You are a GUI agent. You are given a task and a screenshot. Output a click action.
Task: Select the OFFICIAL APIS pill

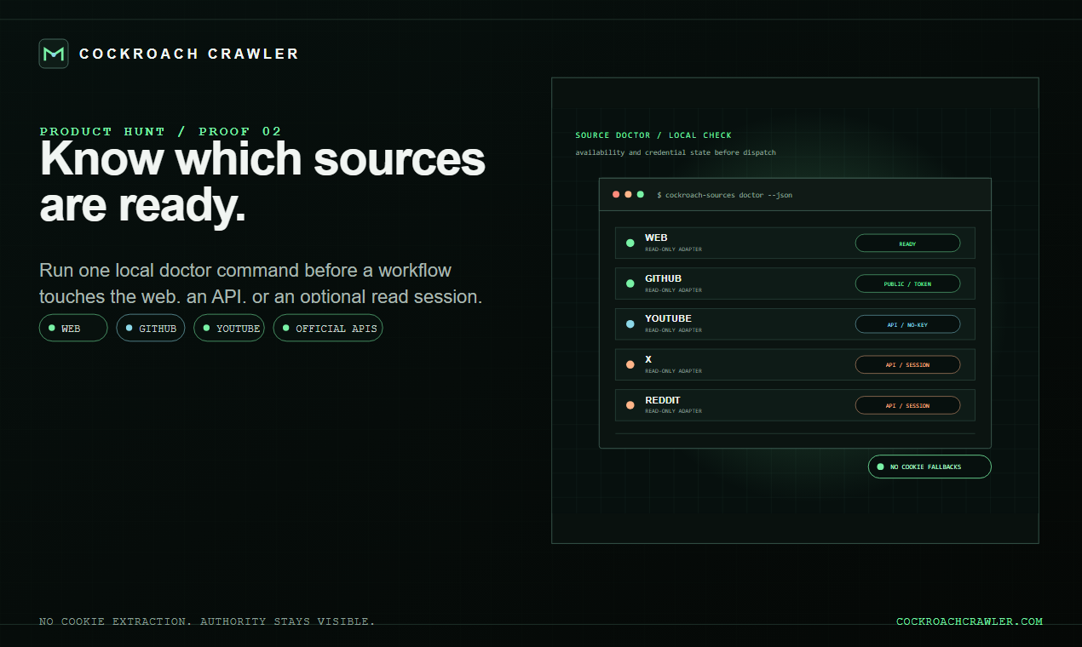(328, 328)
